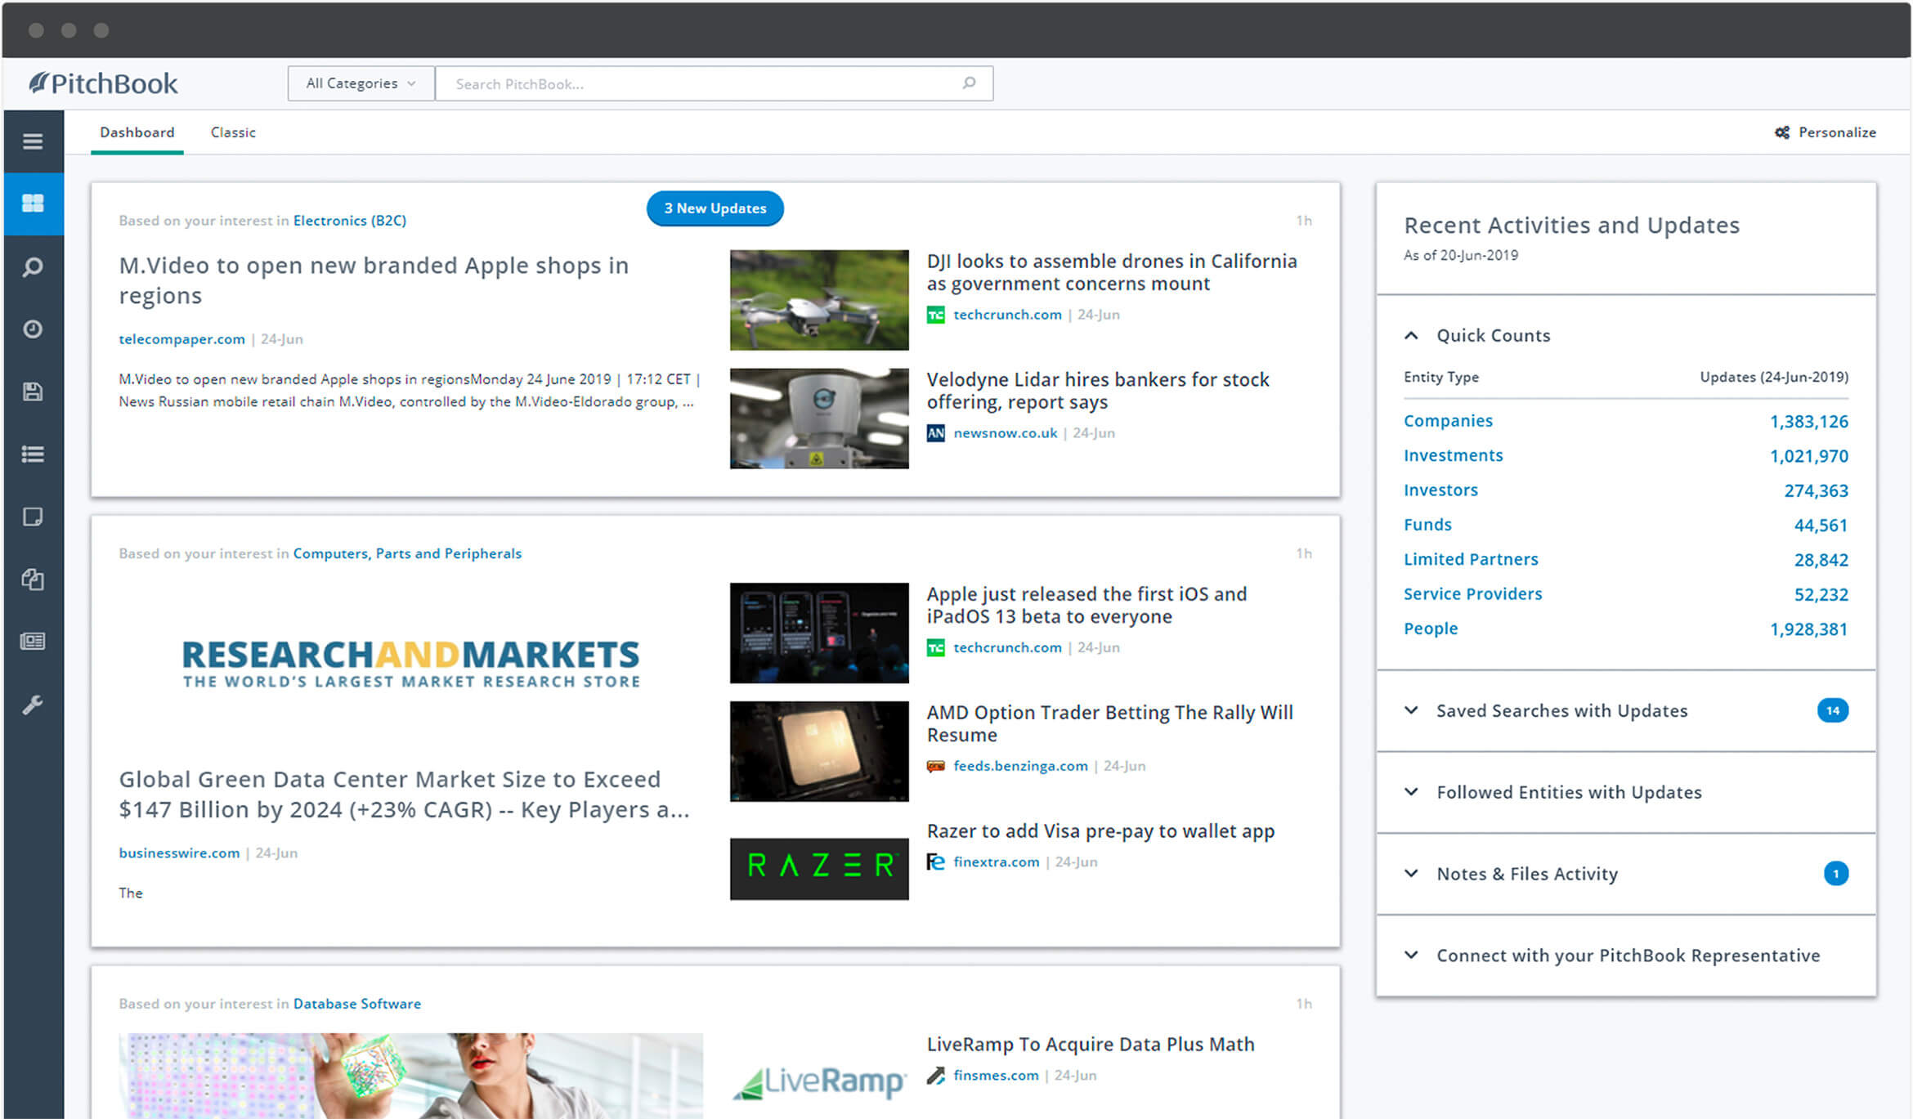The image size is (1913, 1119).
Task: Expand Followed Entities with Updates
Action: [1411, 792]
